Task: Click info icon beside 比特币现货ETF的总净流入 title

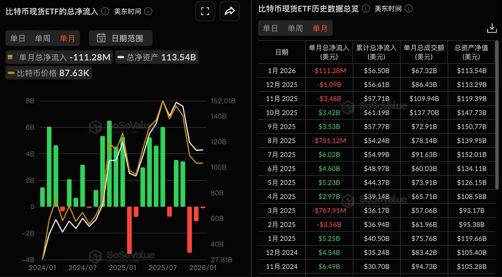Action: click(105, 11)
